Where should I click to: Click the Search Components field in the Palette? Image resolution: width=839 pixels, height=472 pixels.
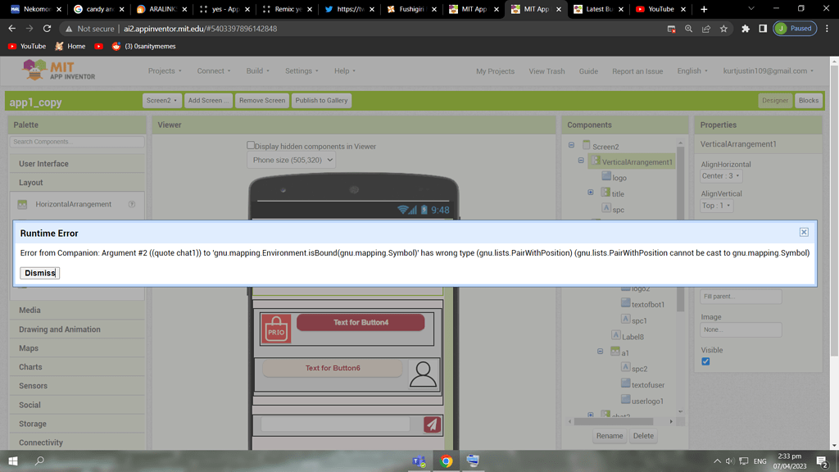click(76, 141)
